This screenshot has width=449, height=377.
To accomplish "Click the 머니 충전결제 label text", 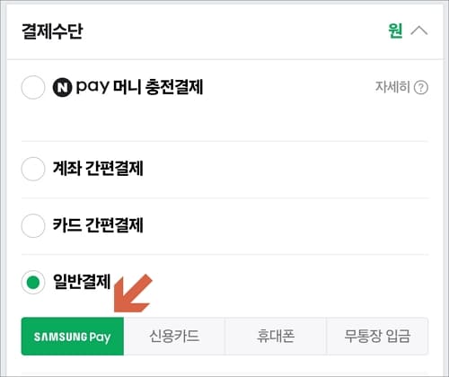I will [158, 87].
